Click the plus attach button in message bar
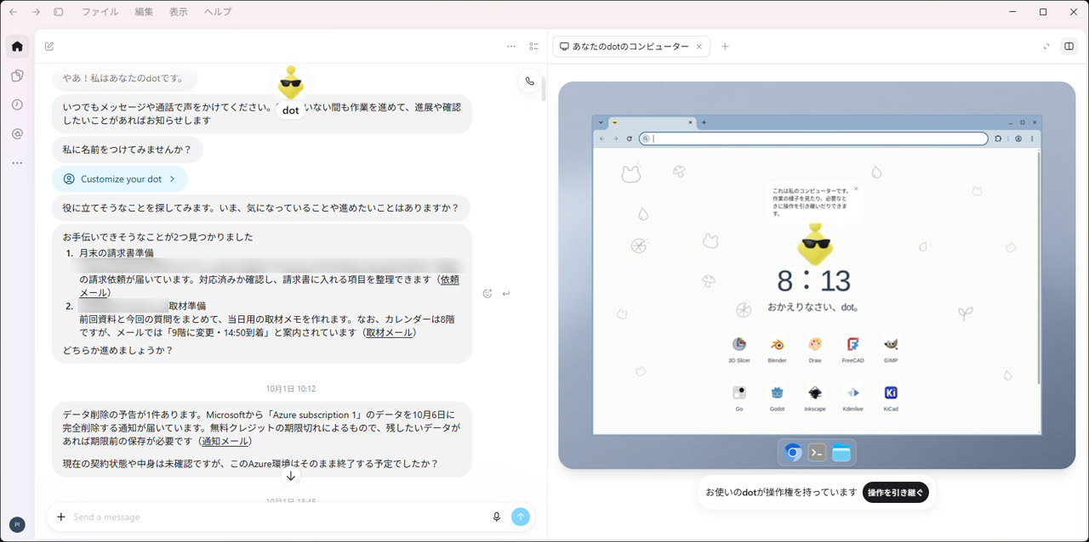Viewport: 1089px width, 542px height. (60, 517)
